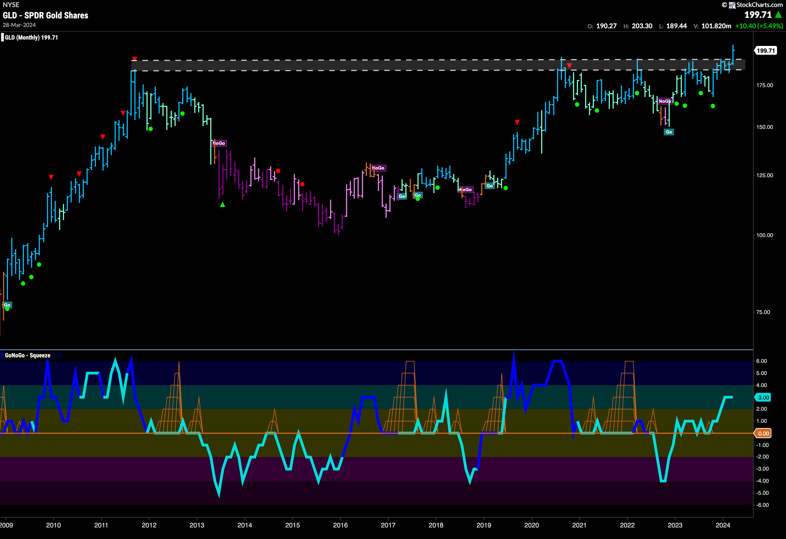Click the high value 203.30
The image size is (786, 539).
coord(642,26)
